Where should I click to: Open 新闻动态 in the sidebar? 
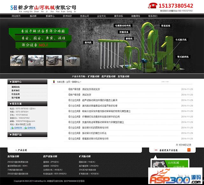point(16,87)
